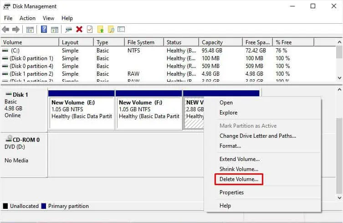Click the Back arrow toolbar icon
Image resolution: width=343 pixels, height=223 pixels.
click(5, 29)
